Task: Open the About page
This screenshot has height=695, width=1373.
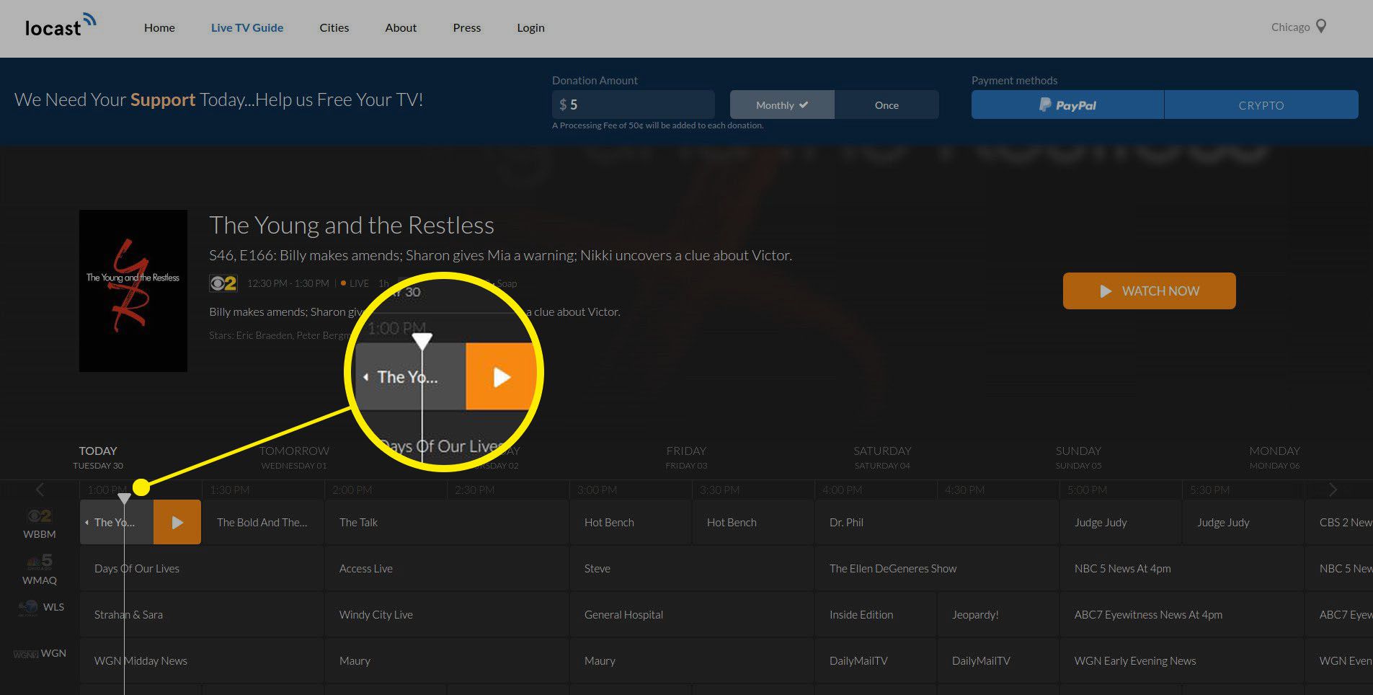Action: (401, 27)
